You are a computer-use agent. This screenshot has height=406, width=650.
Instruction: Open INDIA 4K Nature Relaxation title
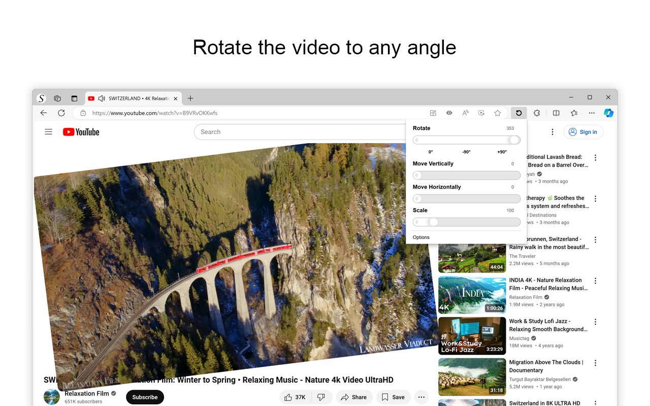click(548, 284)
